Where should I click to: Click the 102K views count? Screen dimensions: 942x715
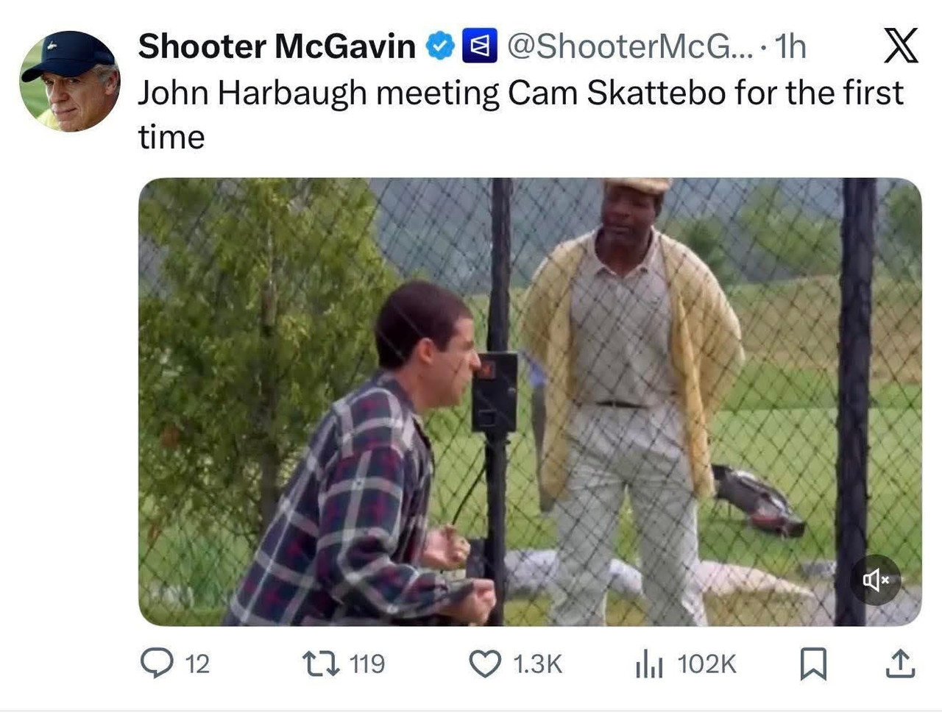coord(706,664)
